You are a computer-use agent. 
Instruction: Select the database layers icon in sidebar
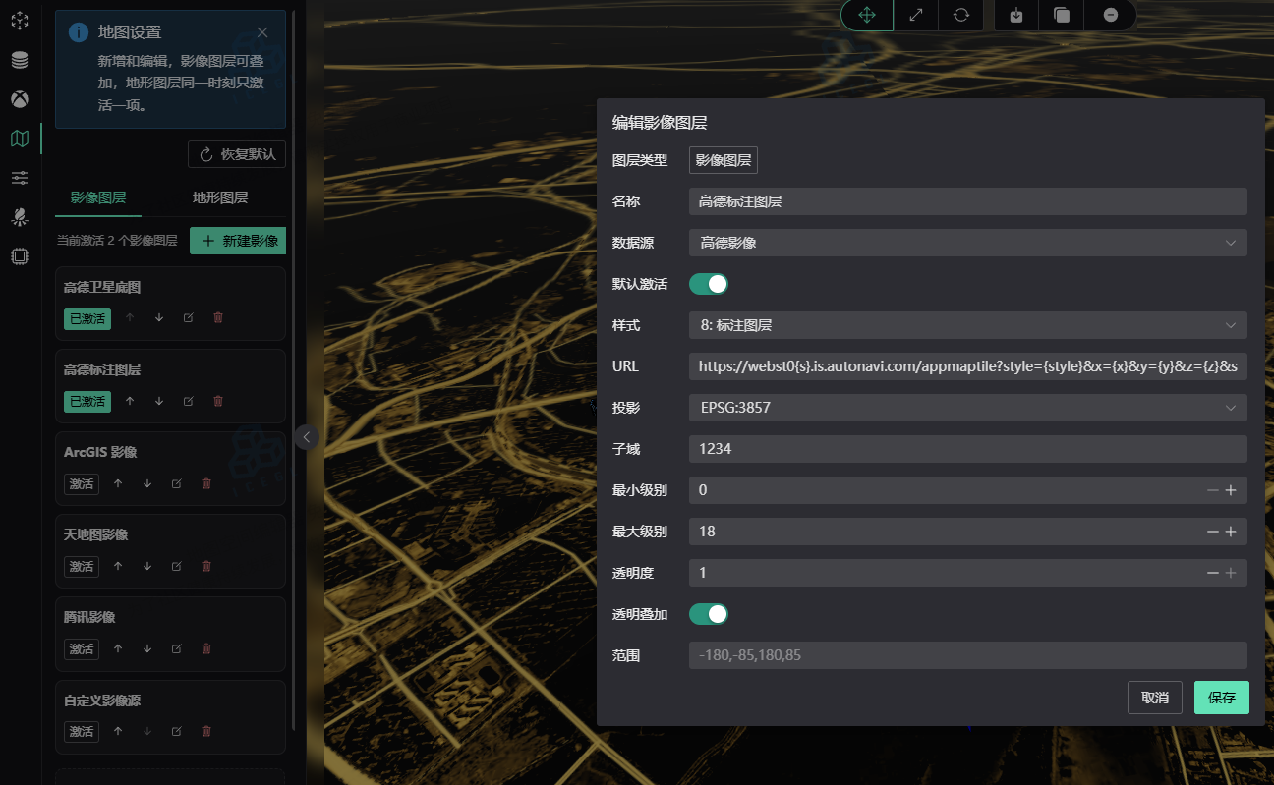pos(20,59)
